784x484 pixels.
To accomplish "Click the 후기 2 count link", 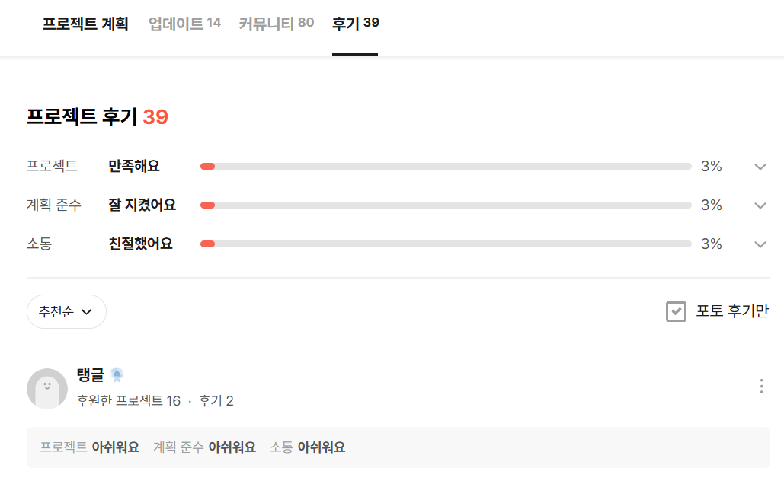I will click(216, 400).
